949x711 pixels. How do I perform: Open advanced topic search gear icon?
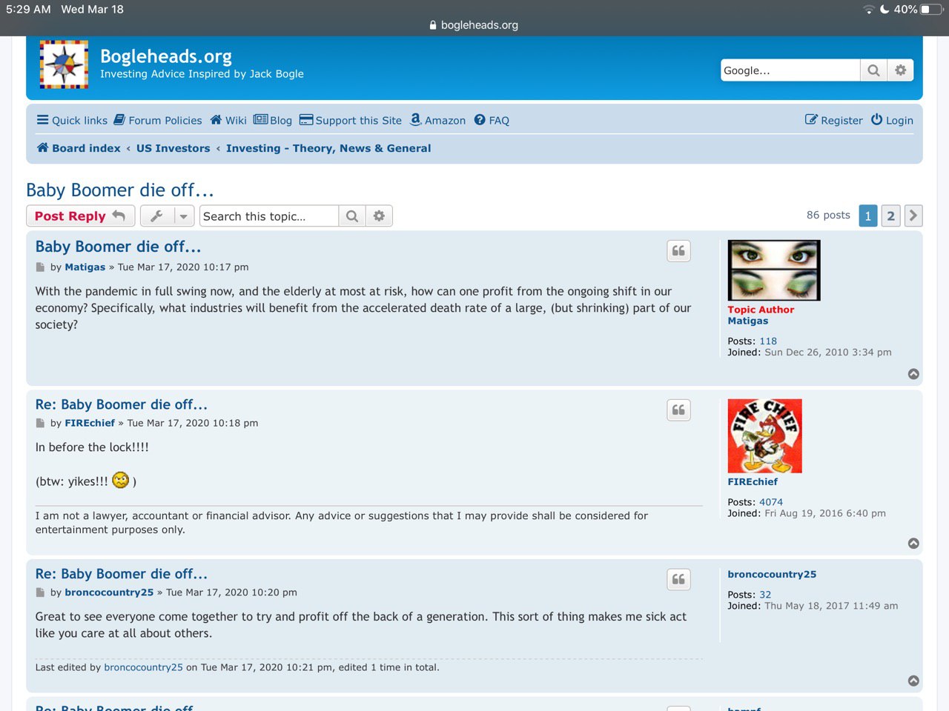[379, 216]
